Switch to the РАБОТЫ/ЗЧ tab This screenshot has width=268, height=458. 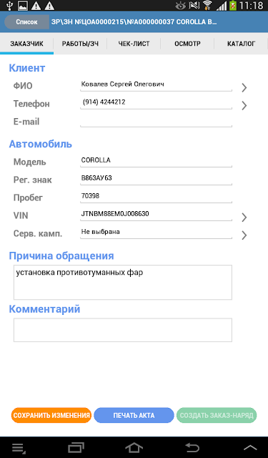[x=80, y=44]
